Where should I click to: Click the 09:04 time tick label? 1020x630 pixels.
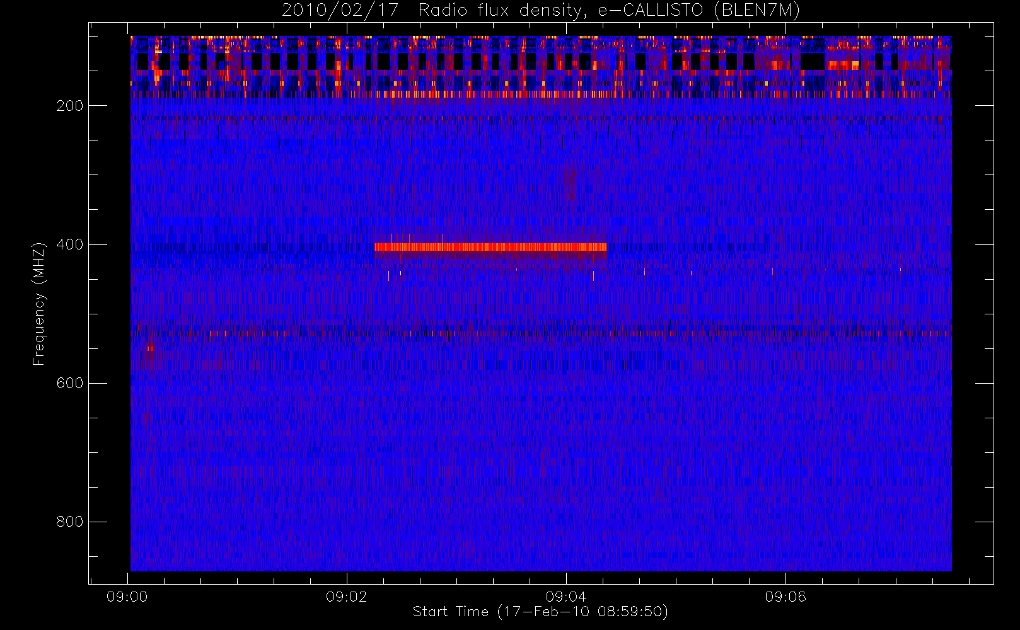[x=566, y=597]
